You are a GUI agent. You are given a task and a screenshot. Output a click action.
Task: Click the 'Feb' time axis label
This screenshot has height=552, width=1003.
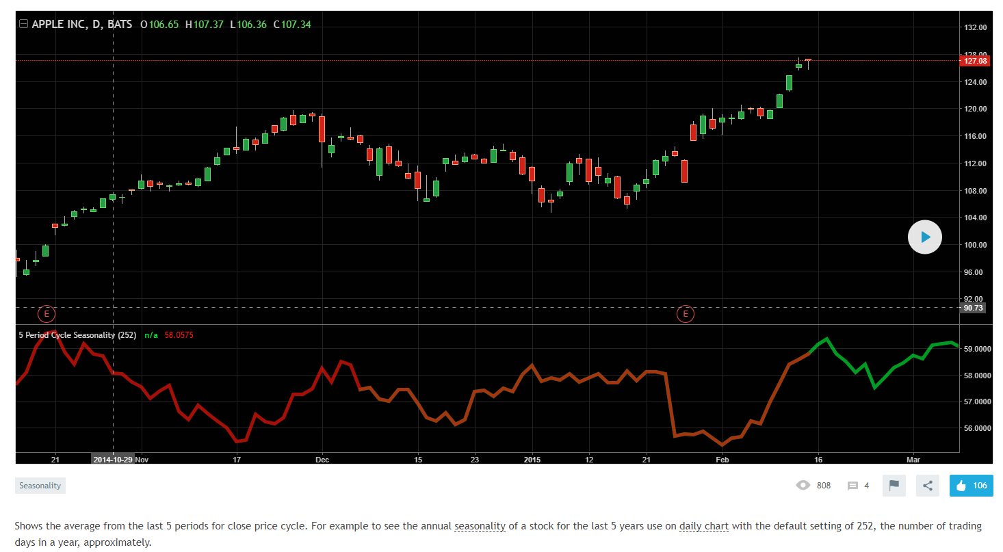click(x=722, y=460)
